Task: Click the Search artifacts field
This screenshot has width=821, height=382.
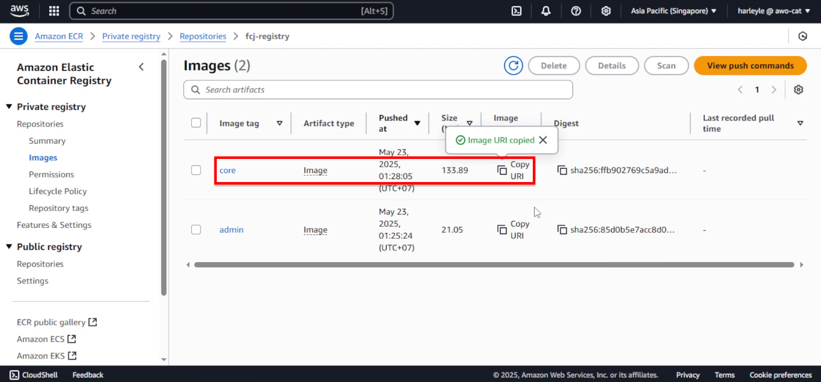Action: [x=378, y=90]
